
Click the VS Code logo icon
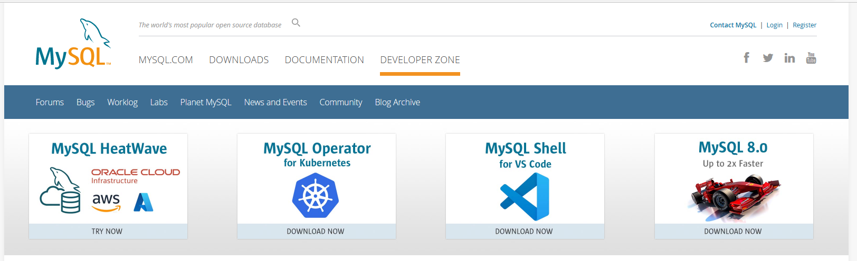pyautogui.click(x=525, y=197)
